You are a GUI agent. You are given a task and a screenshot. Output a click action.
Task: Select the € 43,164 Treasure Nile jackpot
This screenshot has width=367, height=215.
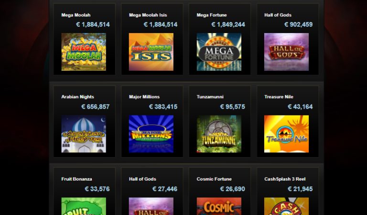pyautogui.click(x=300, y=107)
